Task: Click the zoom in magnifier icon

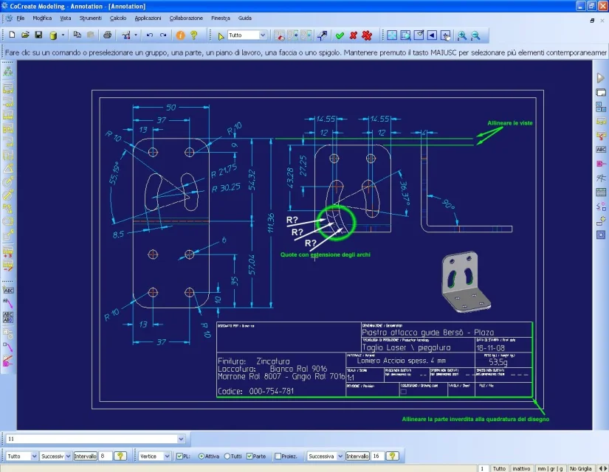Action: coord(462,35)
